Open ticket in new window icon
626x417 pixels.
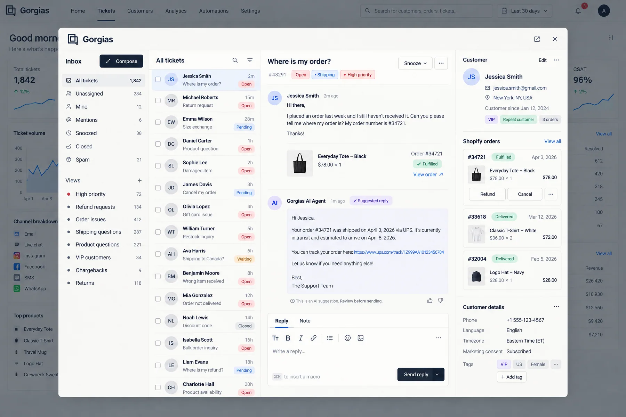(x=537, y=39)
